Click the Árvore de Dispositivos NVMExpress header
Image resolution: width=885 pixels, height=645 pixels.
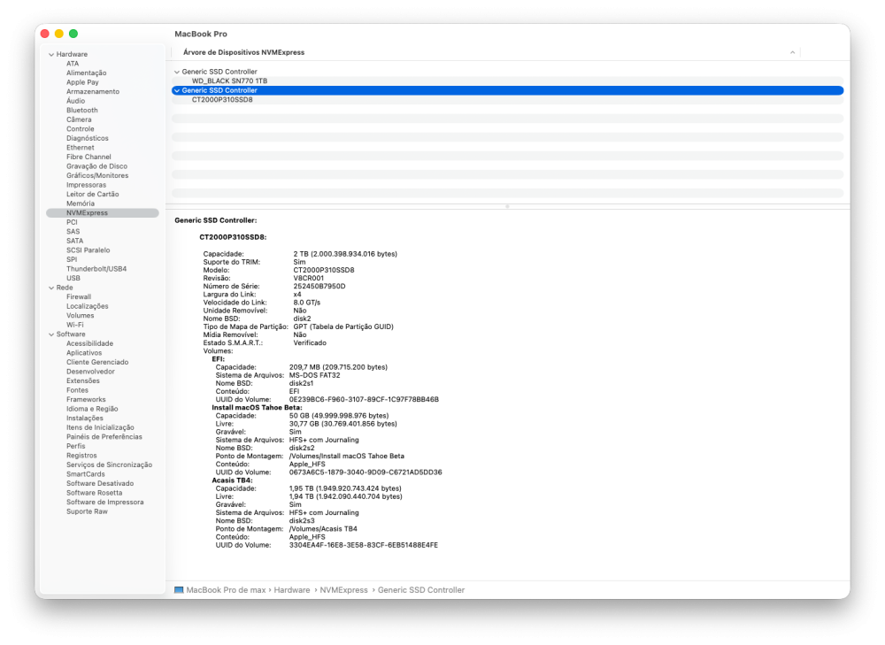(243, 52)
